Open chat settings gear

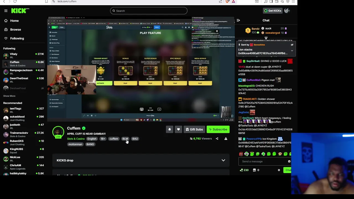coord(279,170)
